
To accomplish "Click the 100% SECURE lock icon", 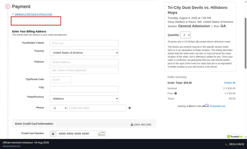I will coord(132,125).
